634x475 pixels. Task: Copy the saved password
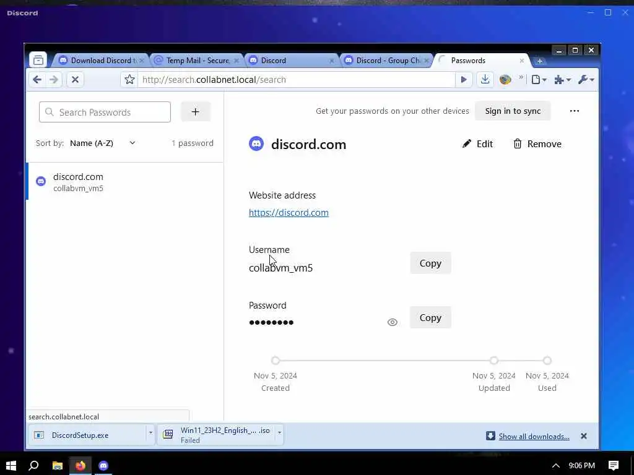point(430,317)
